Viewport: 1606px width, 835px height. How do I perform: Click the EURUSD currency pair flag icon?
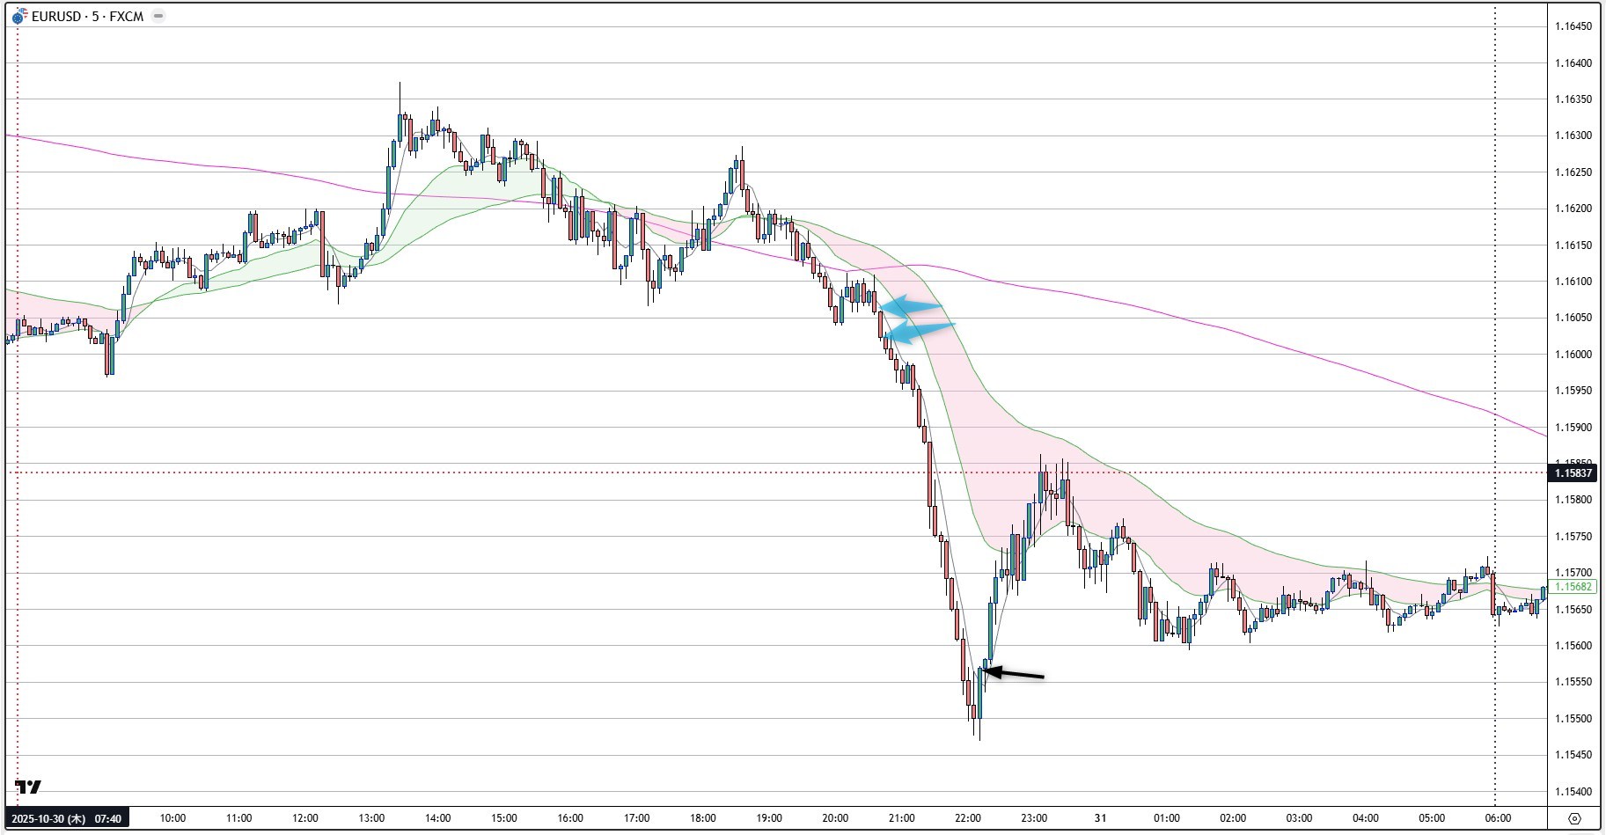pyautogui.click(x=18, y=17)
